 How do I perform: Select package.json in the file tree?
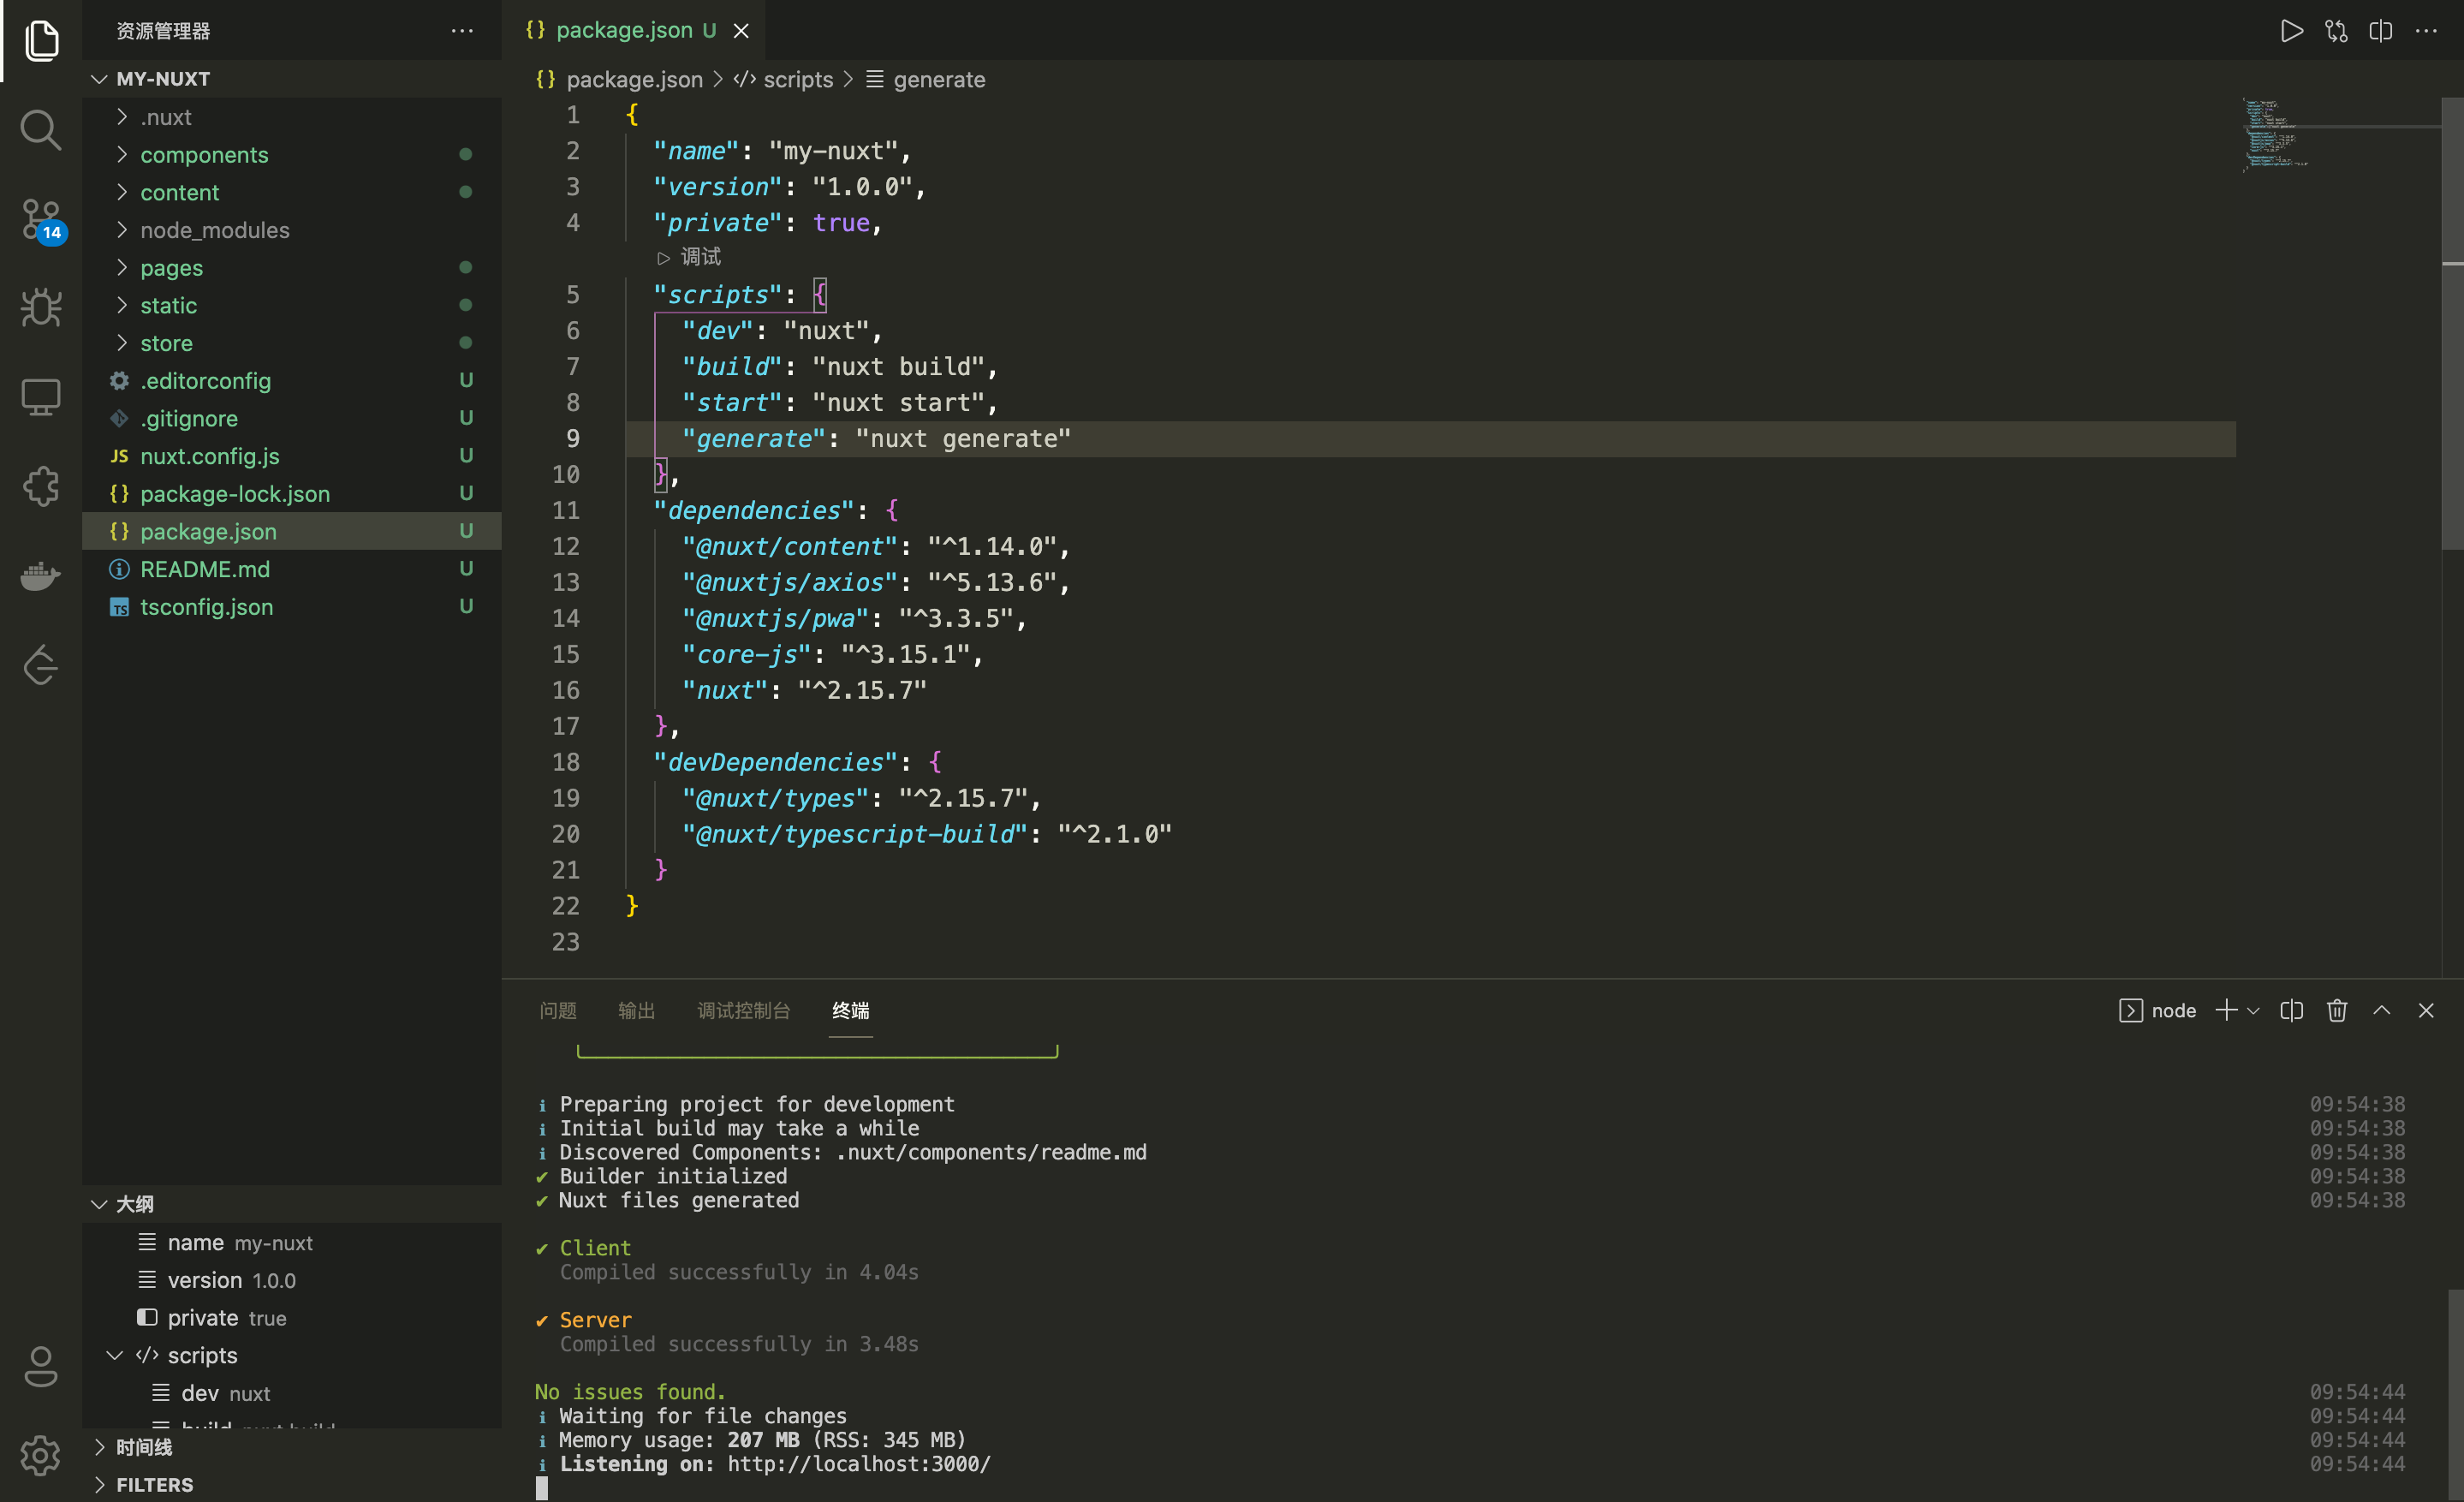(x=292, y=531)
